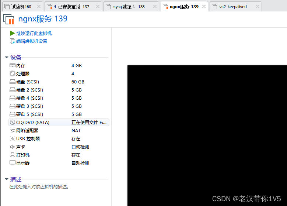Collapse the 描述 (Description) section
Image resolution: width=287 pixels, height=206 pixels.
pyautogui.click(x=7, y=179)
